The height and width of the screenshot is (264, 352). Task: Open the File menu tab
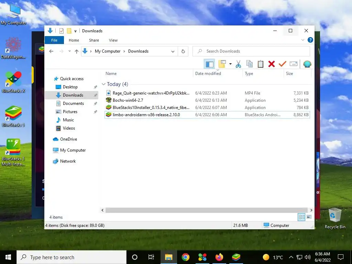pos(54,40)
